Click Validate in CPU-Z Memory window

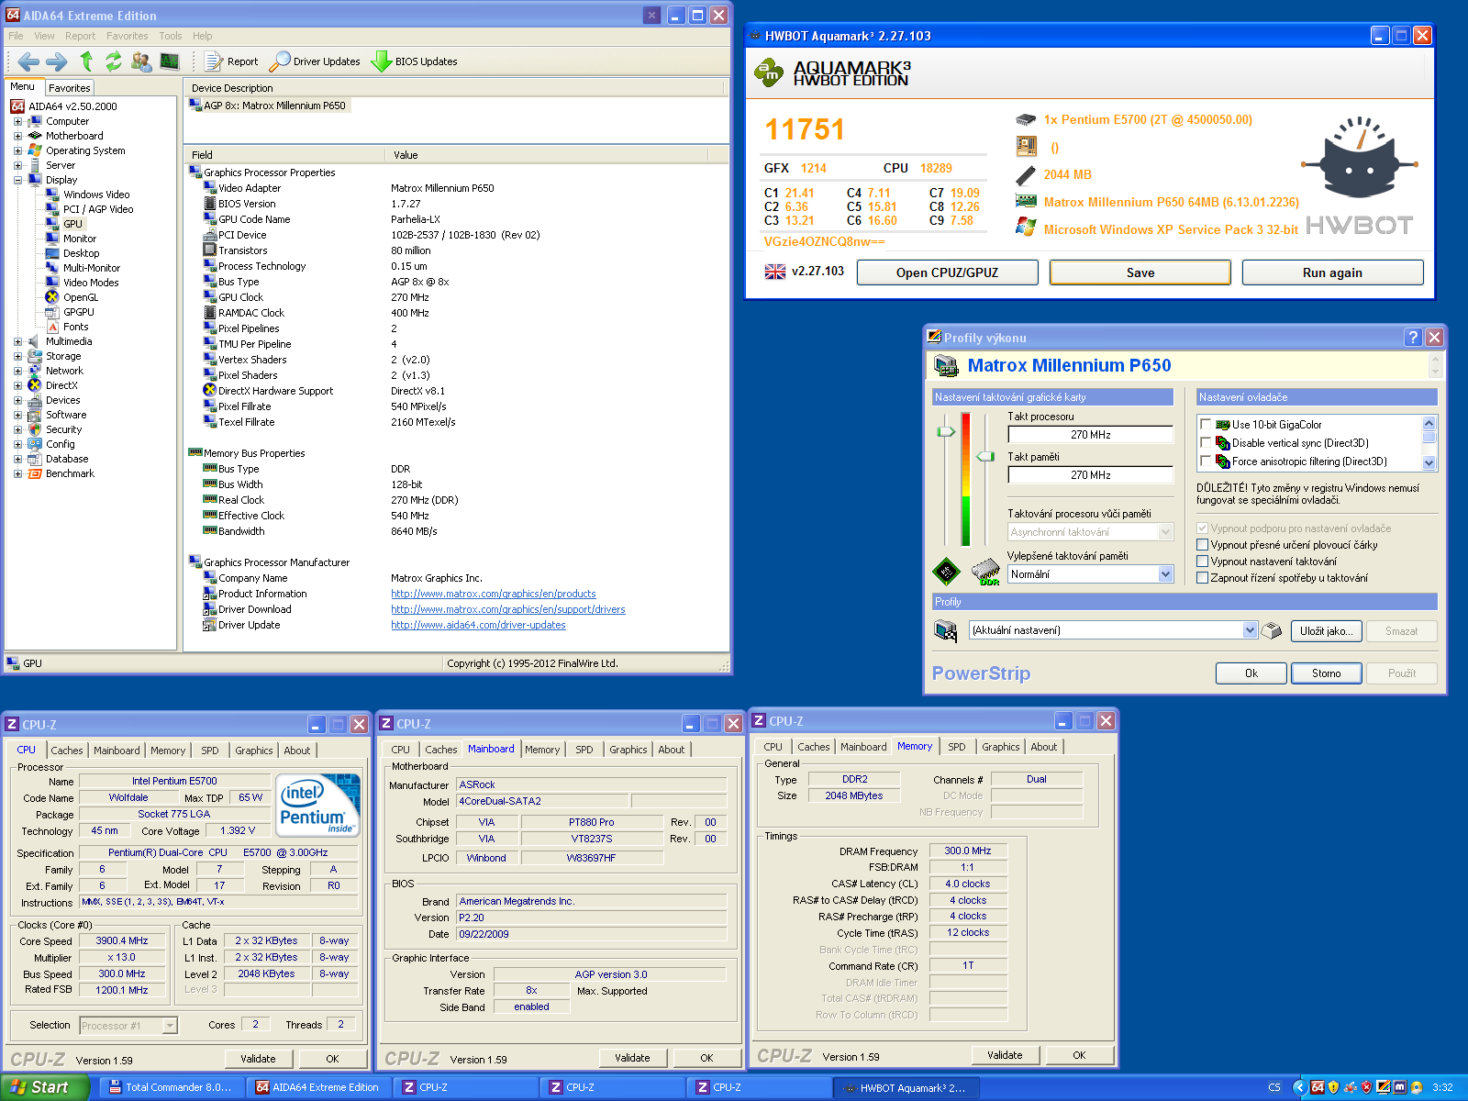[1005, 1055]
